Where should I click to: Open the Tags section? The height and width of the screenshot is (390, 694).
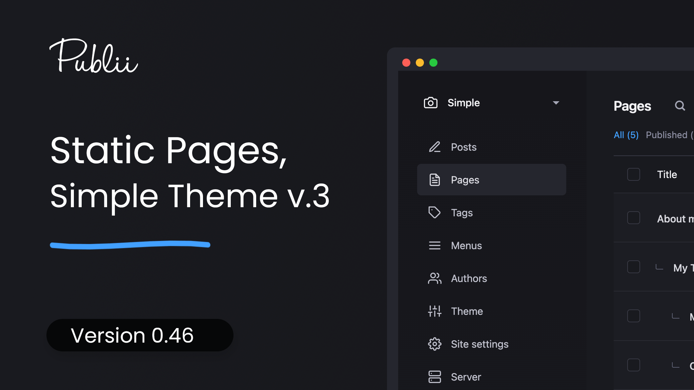pos(462,213)
